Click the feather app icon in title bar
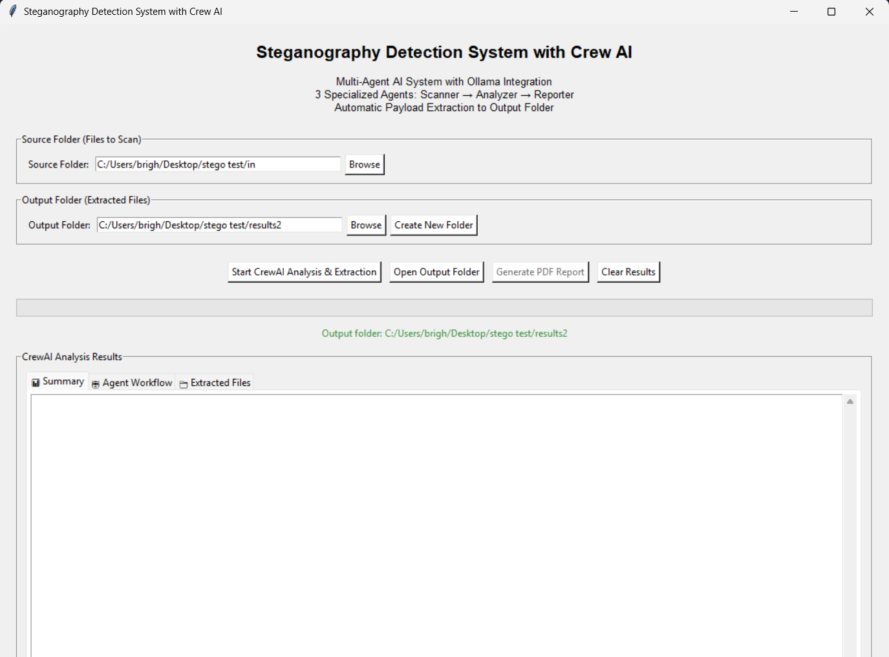The height and width of the screenshot is (657, 889). [12, 12]
